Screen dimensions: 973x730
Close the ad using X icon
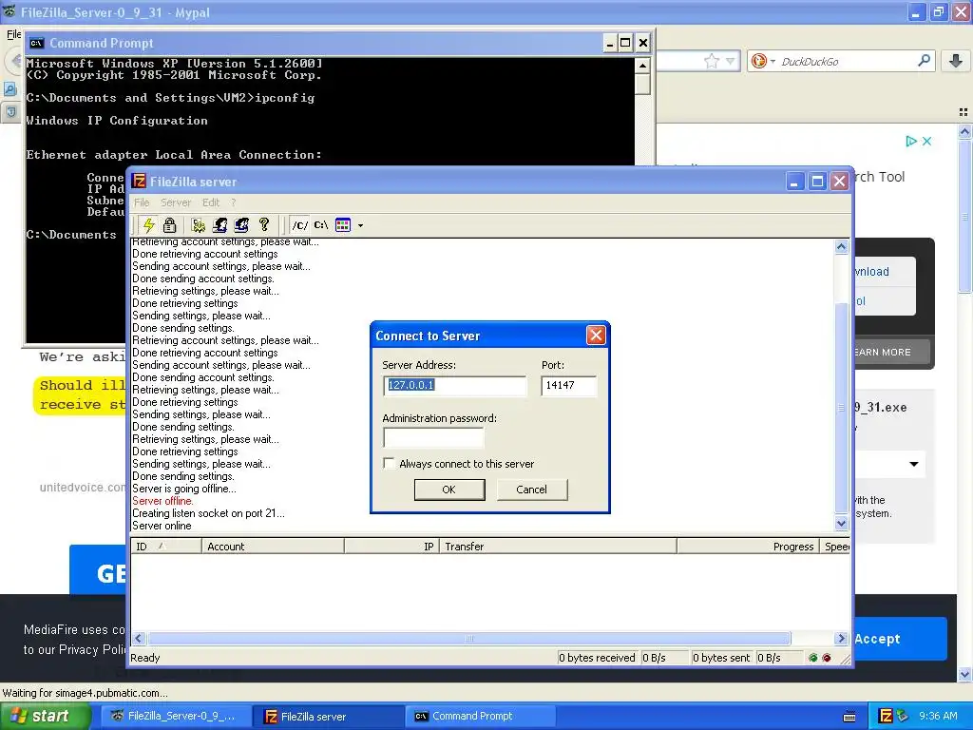pyautogui.click(x=926, y=141)
